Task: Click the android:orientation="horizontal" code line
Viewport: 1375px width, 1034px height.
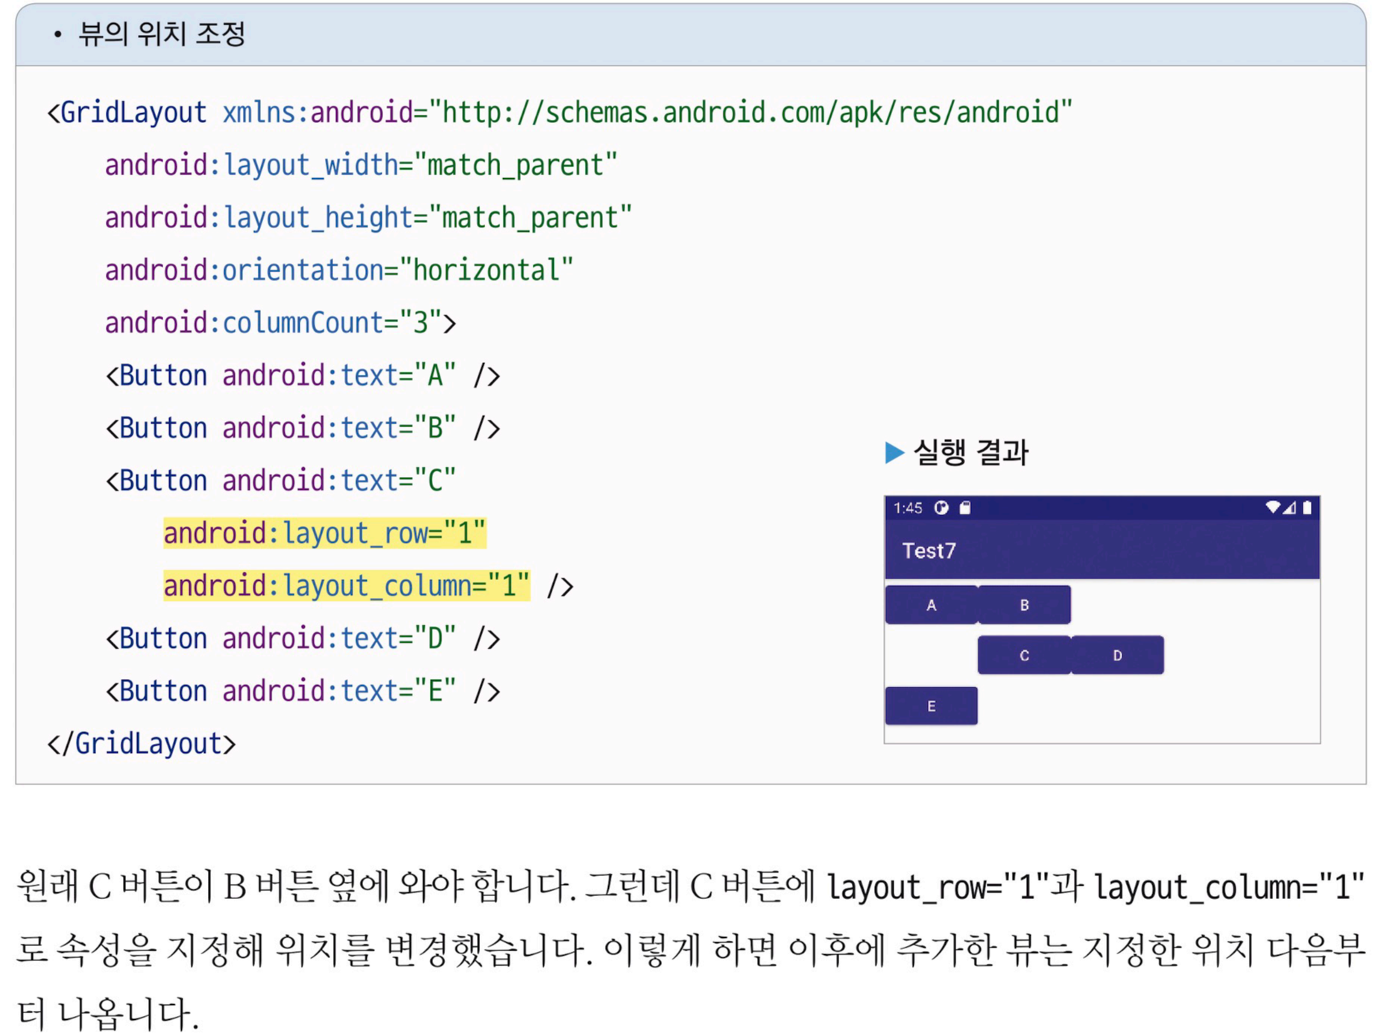Action: click(339, 271)
